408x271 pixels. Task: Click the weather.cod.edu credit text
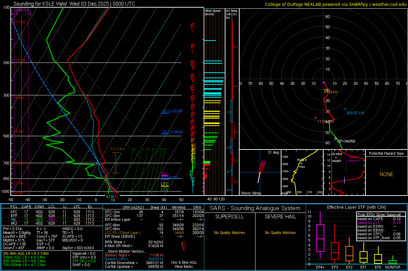[389, 4]
